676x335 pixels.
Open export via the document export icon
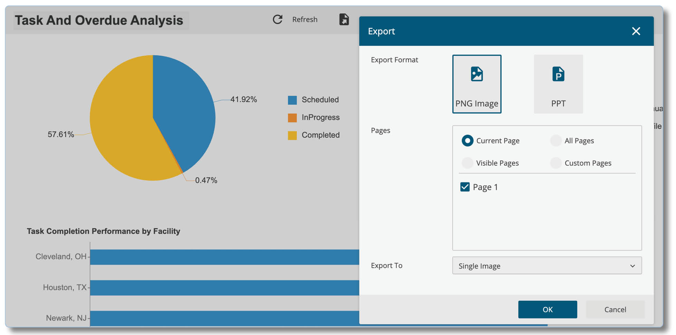point(344,19)
